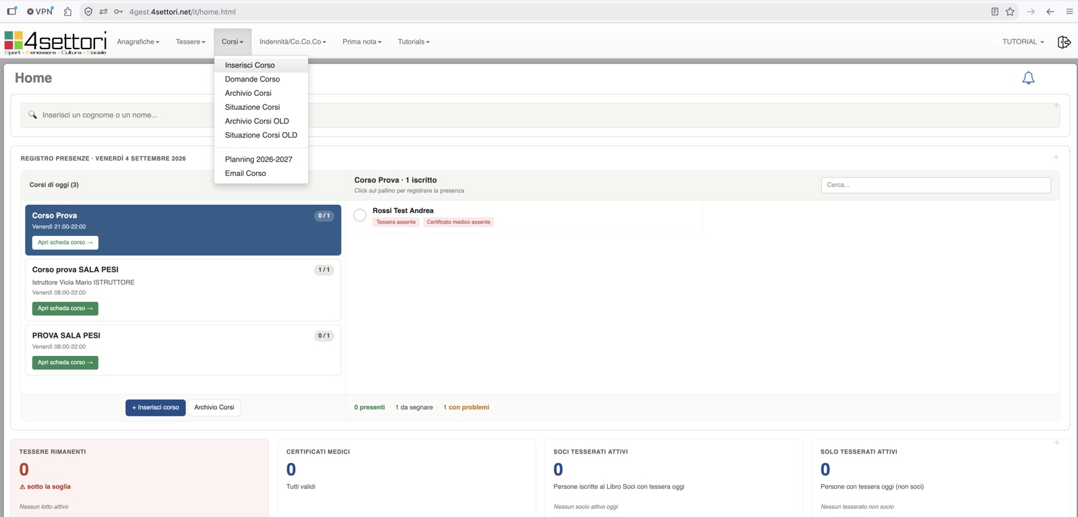Screen dimensions: 1078x517
Task: Open the Tutorials dropdown
Action: pyautogui.click(x=413, y=42)
